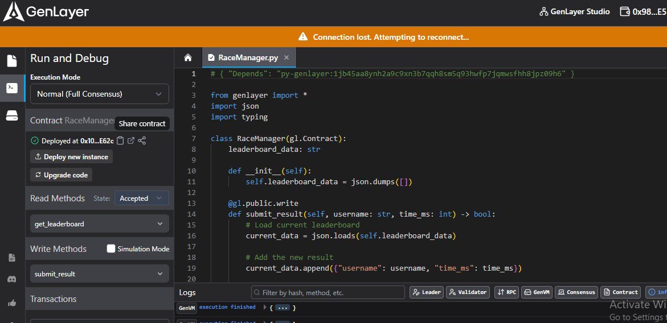The width and height of the screenshot is (667, 323).
Task: Go to the home tab icon
Action: point(187,58)
